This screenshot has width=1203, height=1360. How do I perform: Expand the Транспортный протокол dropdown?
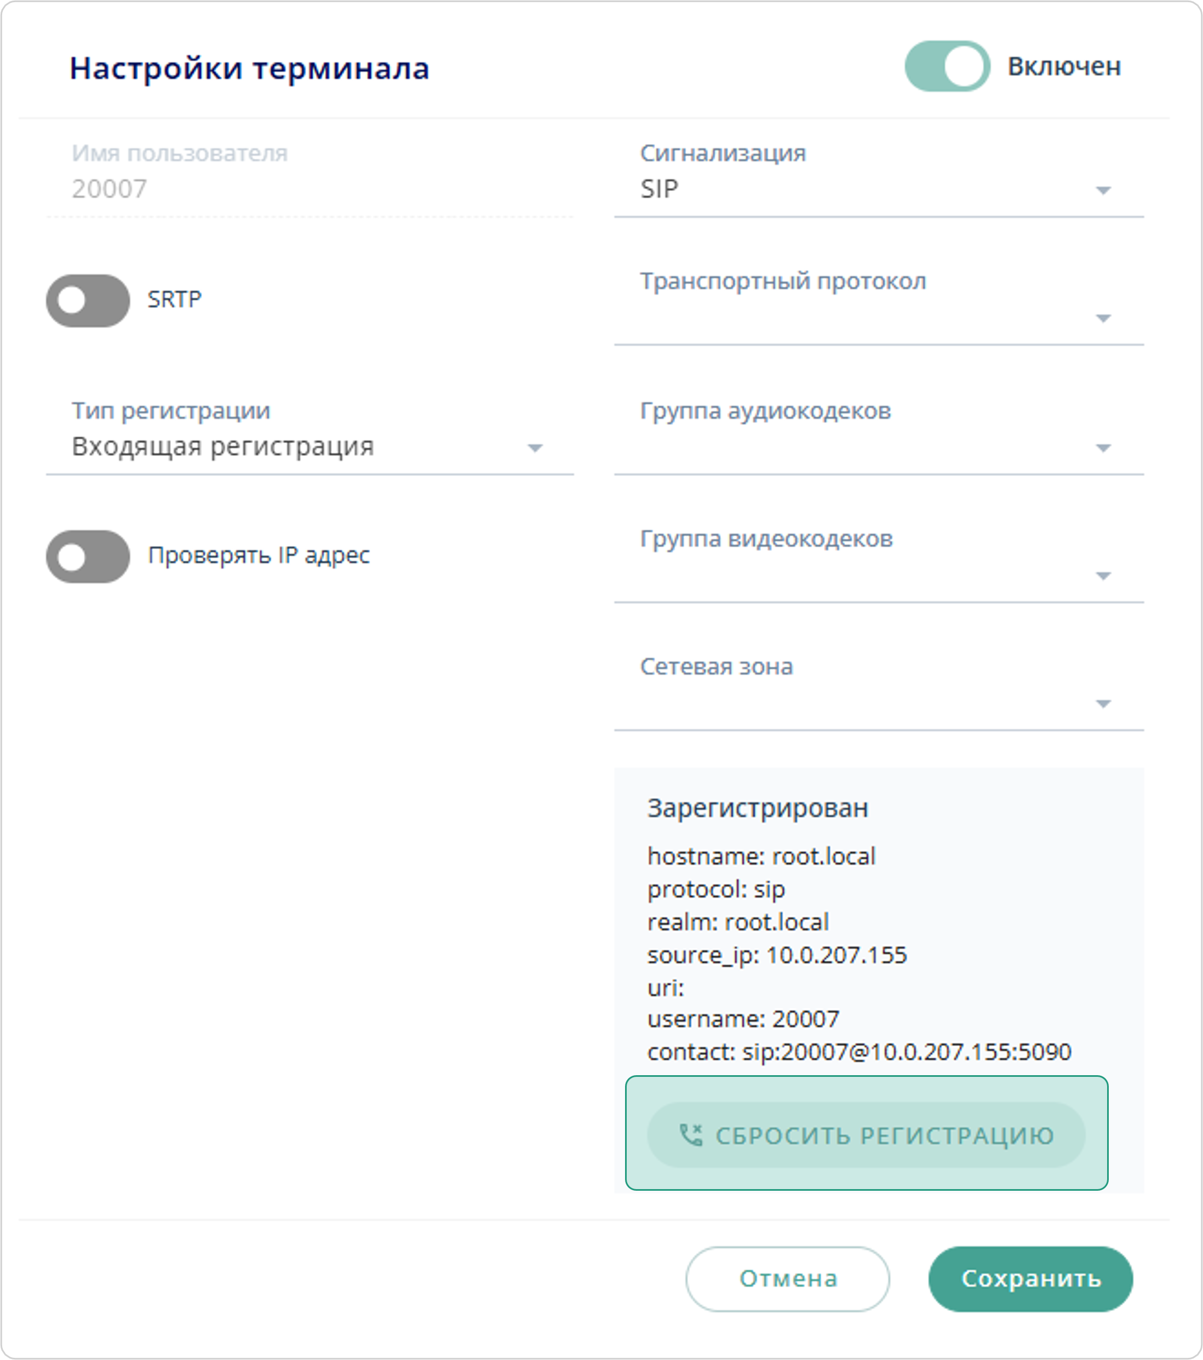point(1103,319)
